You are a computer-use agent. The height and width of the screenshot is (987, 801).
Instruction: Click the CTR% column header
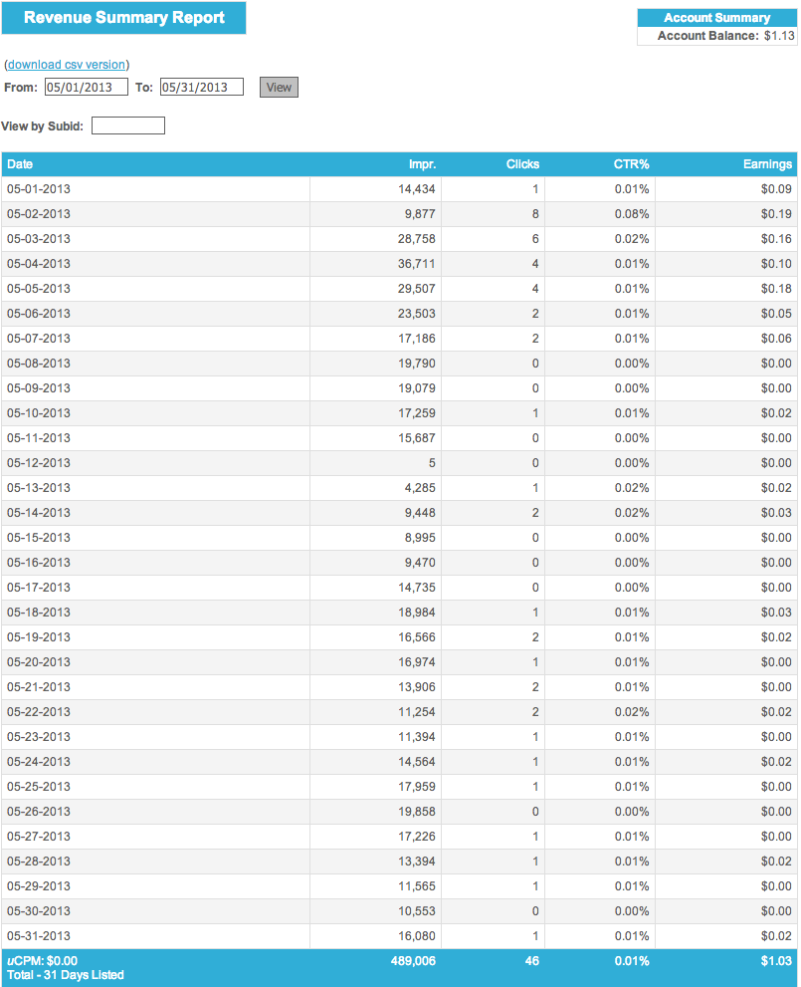631,164
